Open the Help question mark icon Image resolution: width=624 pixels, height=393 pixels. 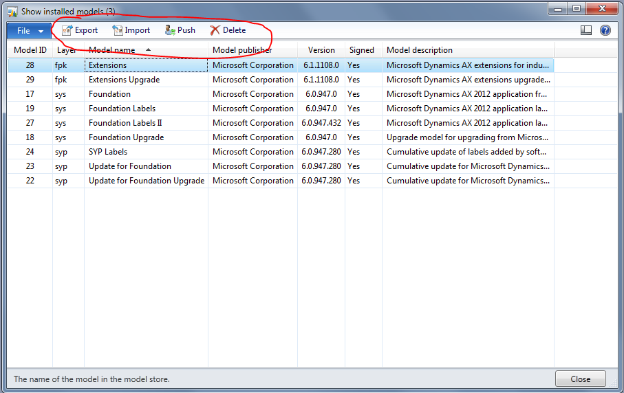point(605,30)
